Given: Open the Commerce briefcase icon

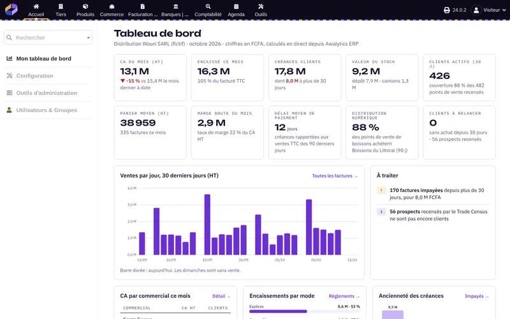Looking at the screenshot, I should click(x=112, y=6).
